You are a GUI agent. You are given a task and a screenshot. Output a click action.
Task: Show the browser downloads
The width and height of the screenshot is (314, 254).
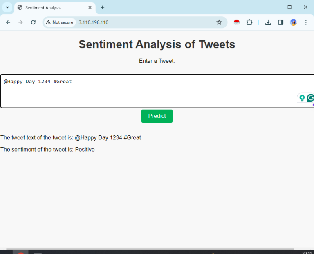click(268, 22)
